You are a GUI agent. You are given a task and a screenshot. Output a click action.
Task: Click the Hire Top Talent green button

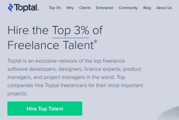click(x=45, y=109)
